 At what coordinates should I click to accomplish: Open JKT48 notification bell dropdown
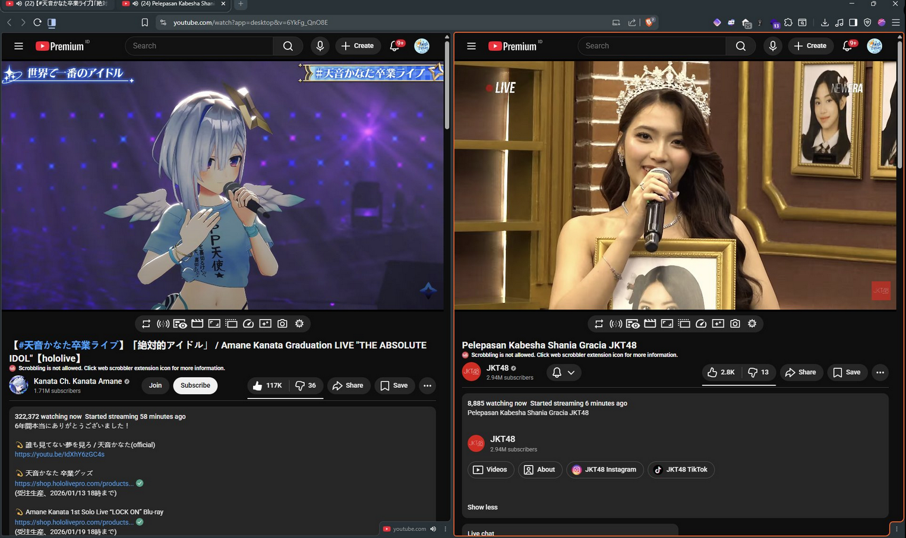(563, 372)
